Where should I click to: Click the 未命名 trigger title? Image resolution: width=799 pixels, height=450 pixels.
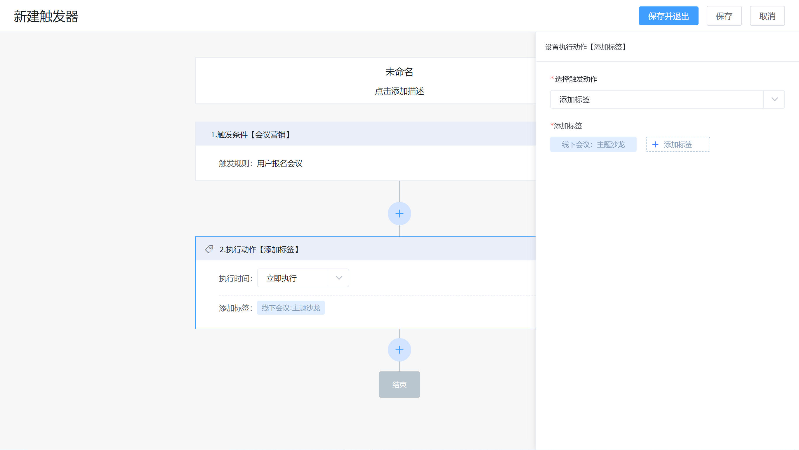[399, 72]
